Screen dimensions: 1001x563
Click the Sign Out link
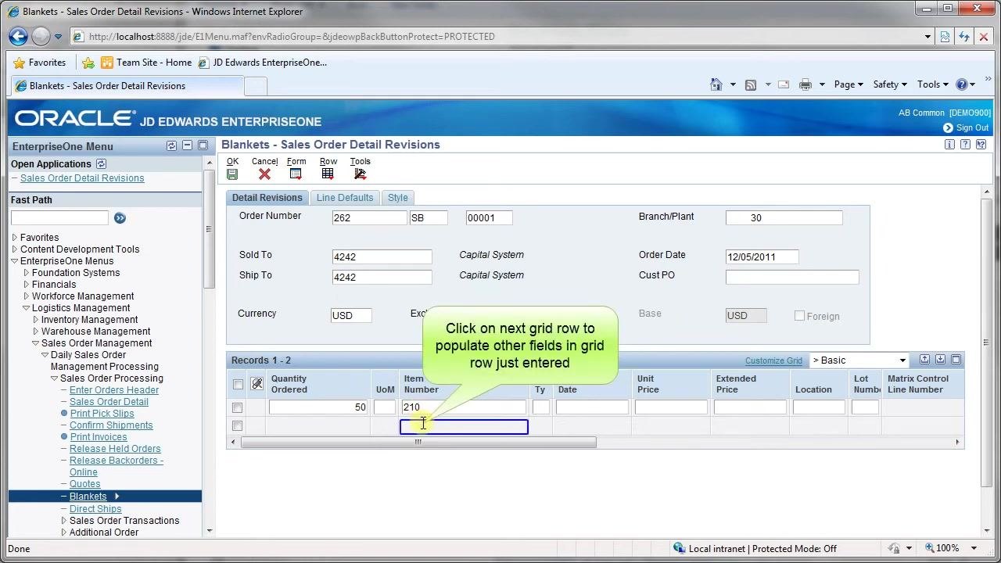coord(972,127)
